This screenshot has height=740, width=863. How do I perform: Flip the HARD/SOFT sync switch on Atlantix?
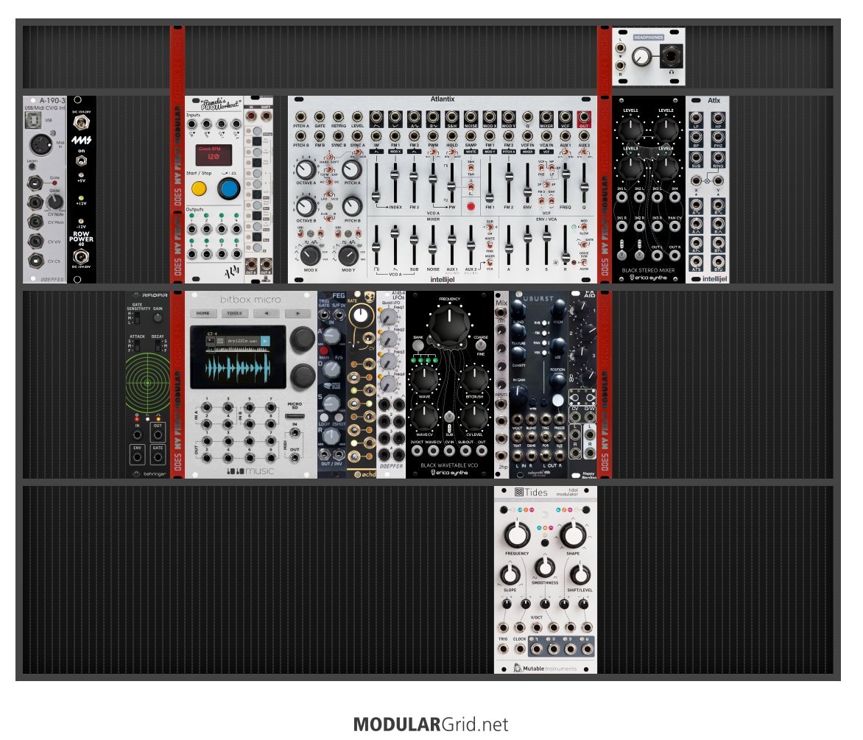tap(329, 157)
